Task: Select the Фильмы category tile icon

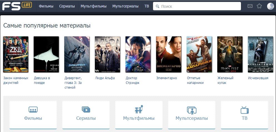Action: coord(33,110)
